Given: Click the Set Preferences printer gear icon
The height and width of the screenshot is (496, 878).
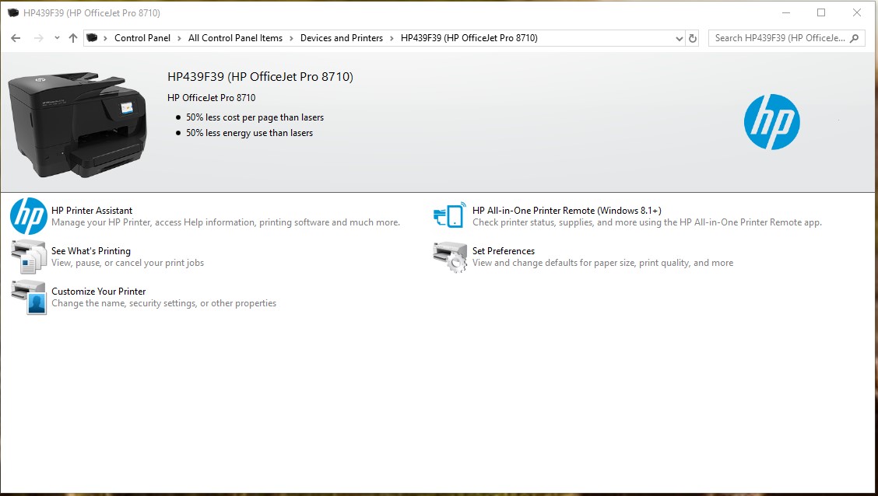Looking at the screenshot, I should click(450, 257).
